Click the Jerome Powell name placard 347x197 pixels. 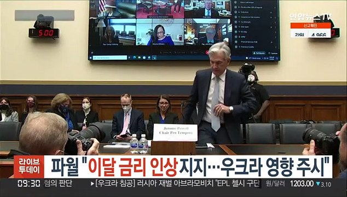(x=175, y=132)
